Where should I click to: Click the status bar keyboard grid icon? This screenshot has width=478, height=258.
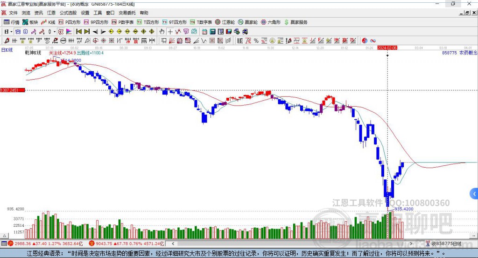coord(4,244)
